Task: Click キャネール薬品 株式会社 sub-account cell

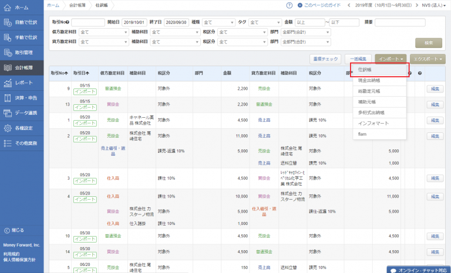Action: tap(142, 120)
